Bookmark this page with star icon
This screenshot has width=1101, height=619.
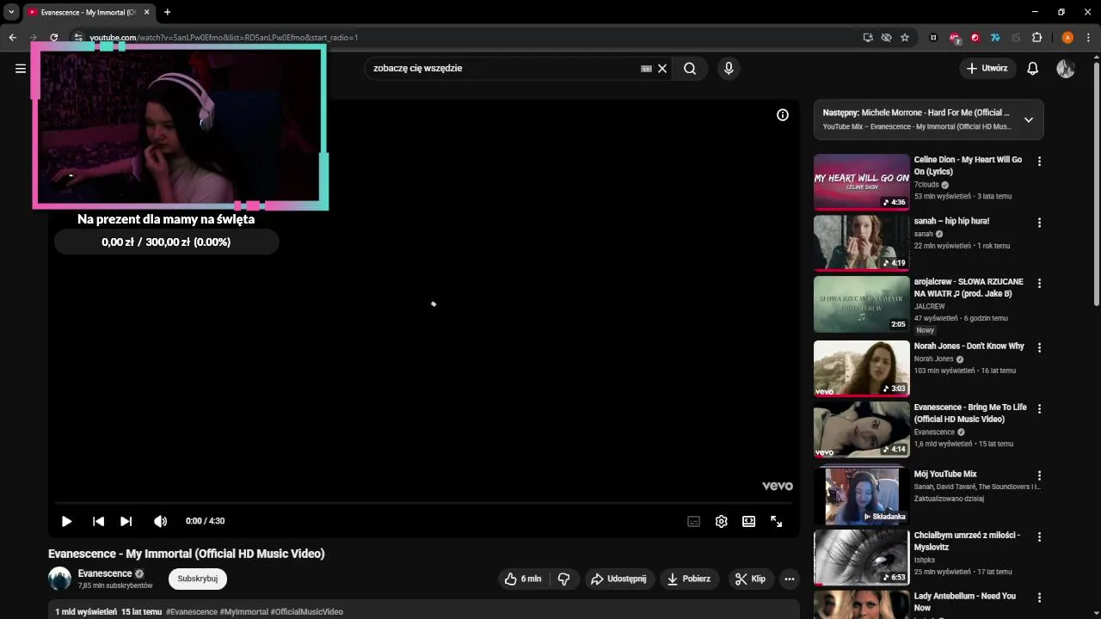[x=905, y=38]
